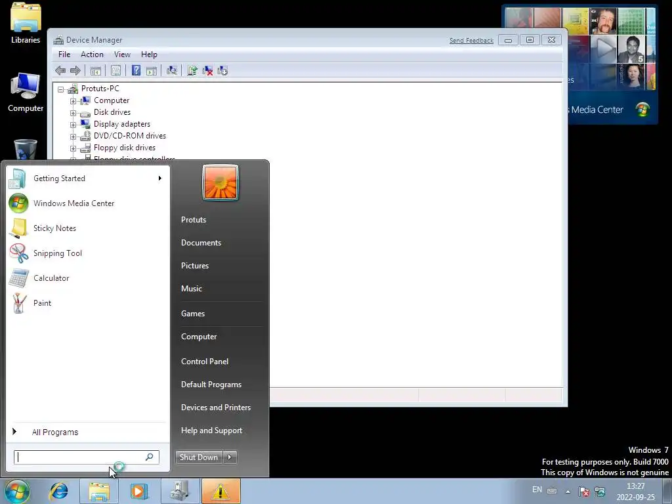Select Protuts-PC label in device tree

click(x=100, y=89)
